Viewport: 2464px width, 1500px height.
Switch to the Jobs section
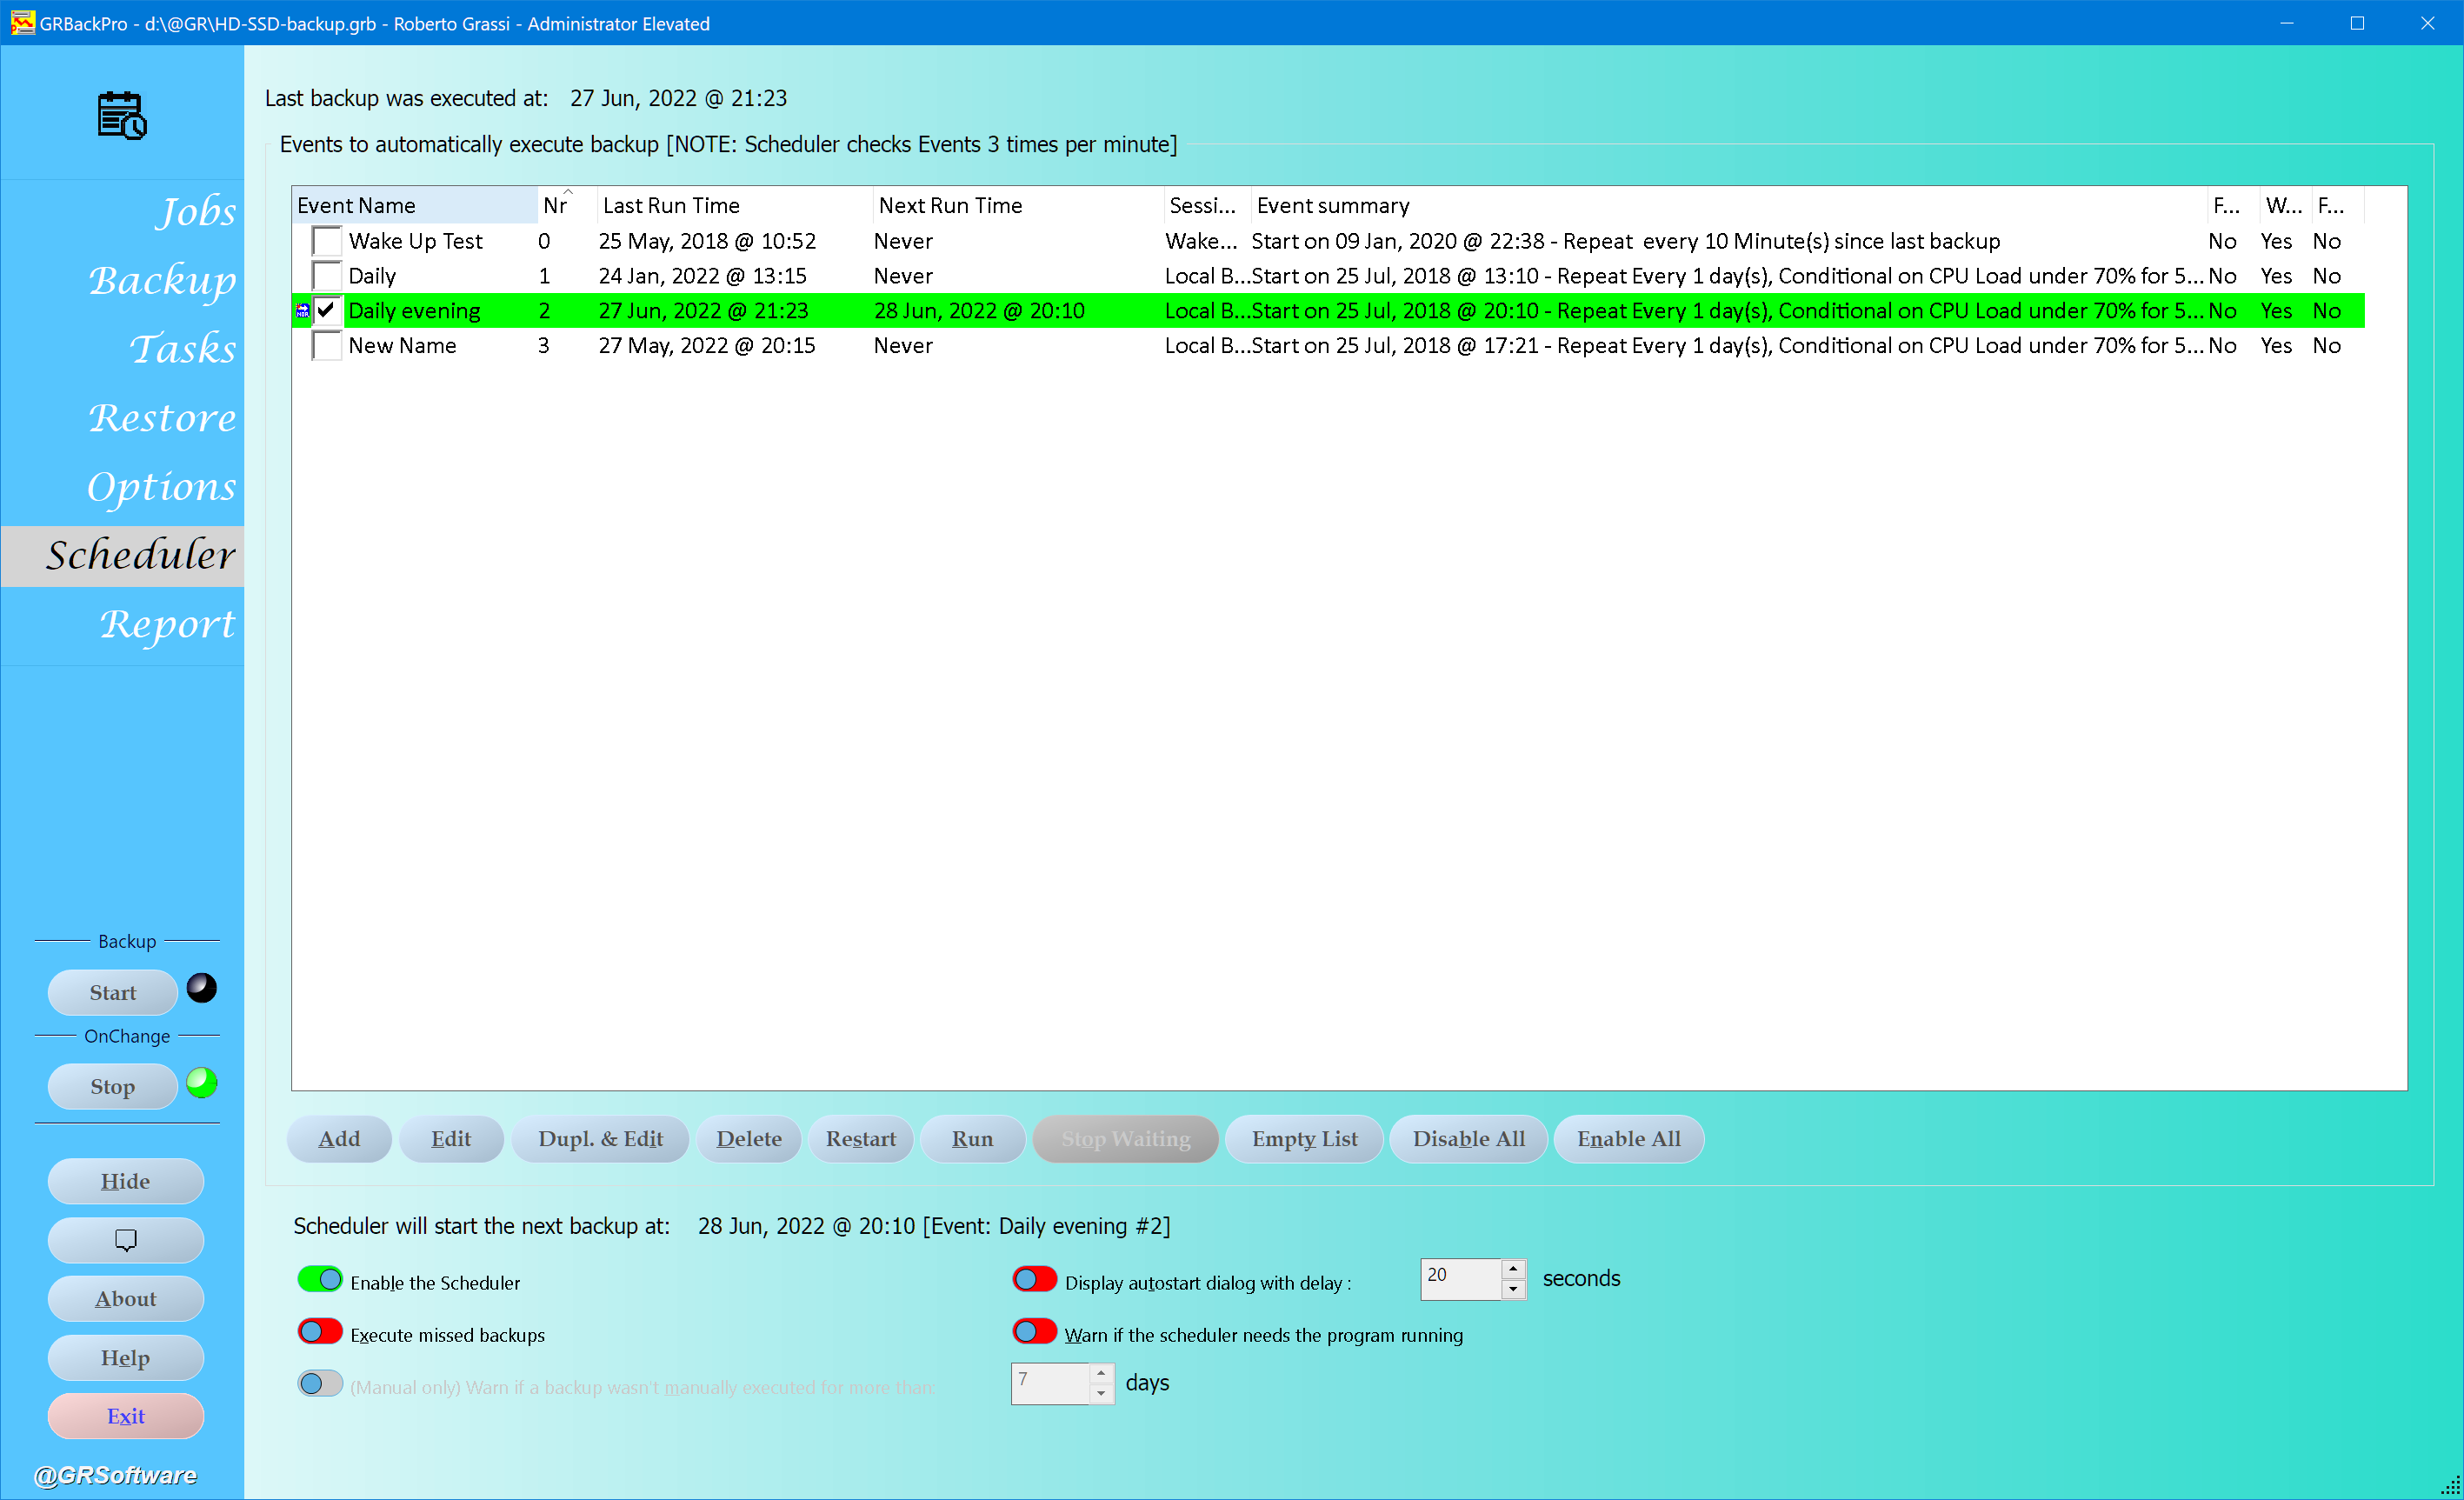[x=195, y=211]
